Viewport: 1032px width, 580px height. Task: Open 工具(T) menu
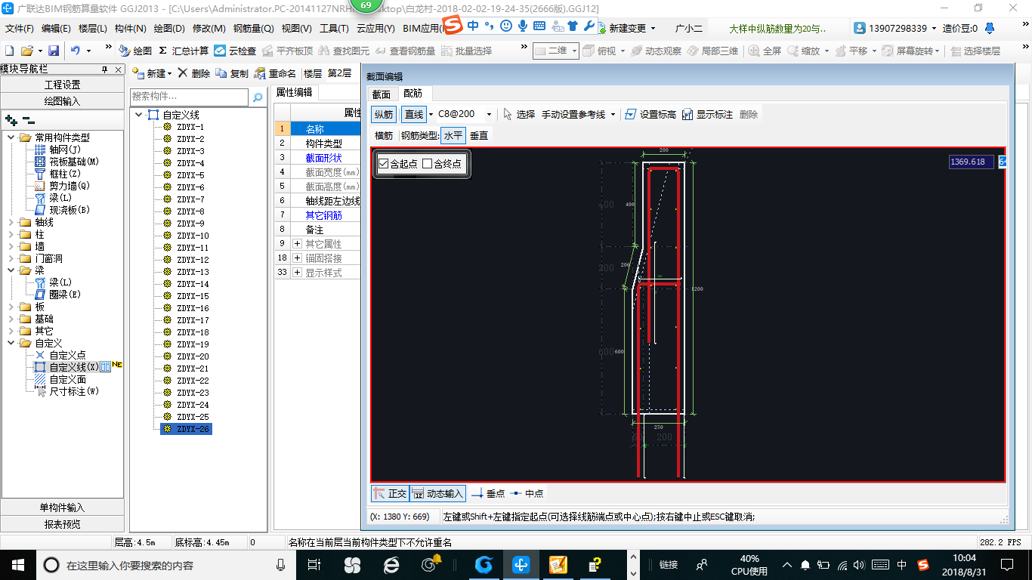pos(334,29)
